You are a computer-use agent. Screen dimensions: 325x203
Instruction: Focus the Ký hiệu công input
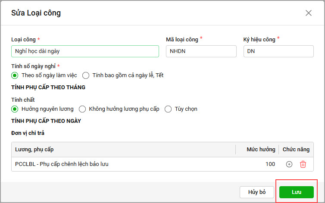(278, 51)
